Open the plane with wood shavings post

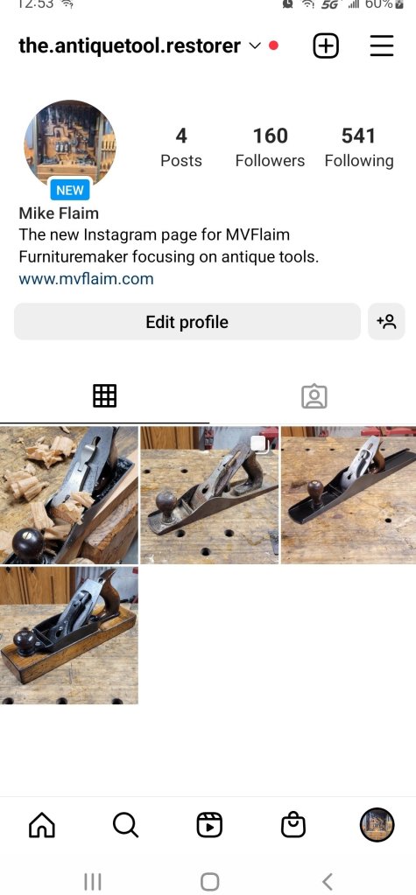point(69,495)
